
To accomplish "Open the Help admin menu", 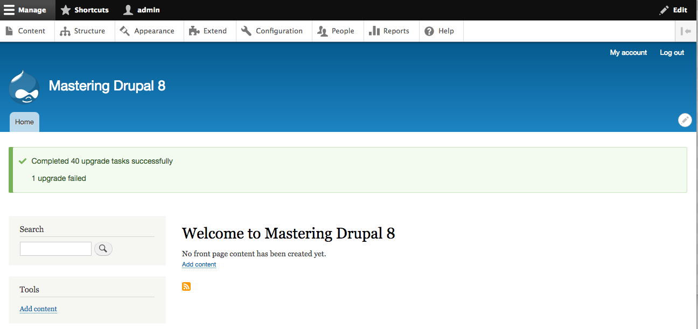I will pos(440,31).
